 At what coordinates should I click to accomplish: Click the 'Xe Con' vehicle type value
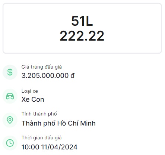[33, 99]
